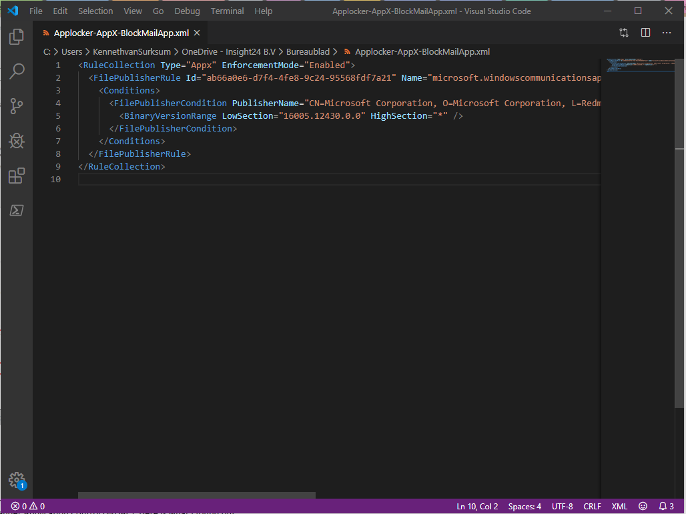Open the notifications bell

pyautogui.click(x=666, y=507)
